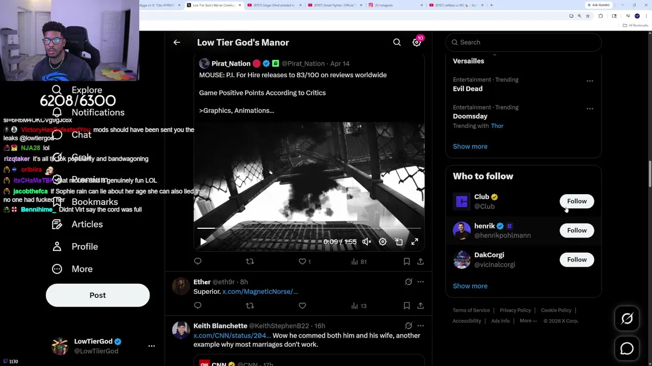Image resolution: width=652 pixels, height=366 pixels.
Task: Open Grok icon on Keith Blanchette's post
Action: tap(409, 326)
